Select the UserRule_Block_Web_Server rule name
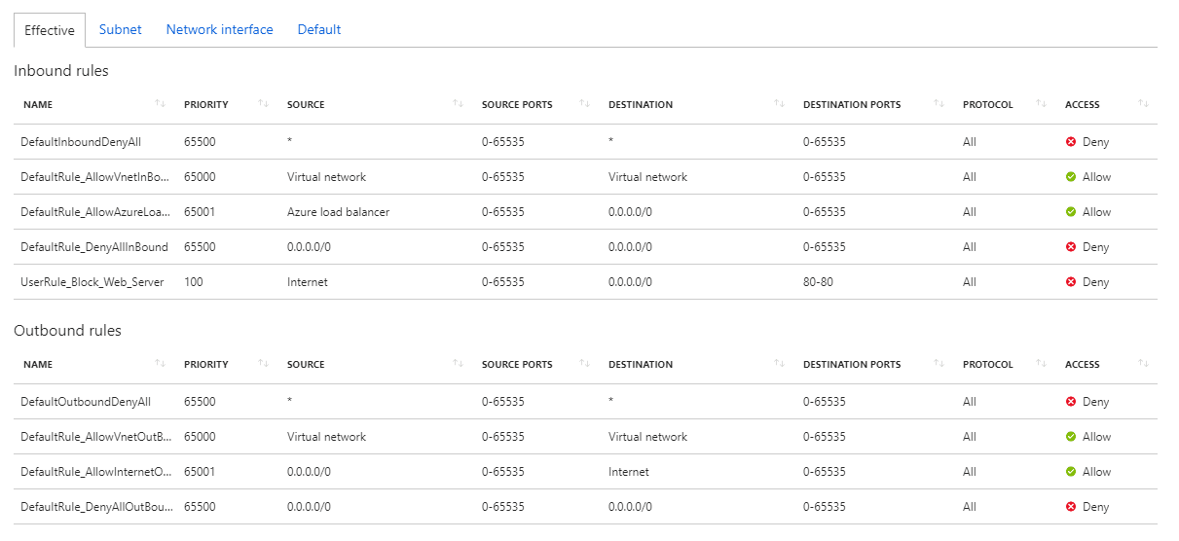 pyautogui.click(x=92, y=282)
